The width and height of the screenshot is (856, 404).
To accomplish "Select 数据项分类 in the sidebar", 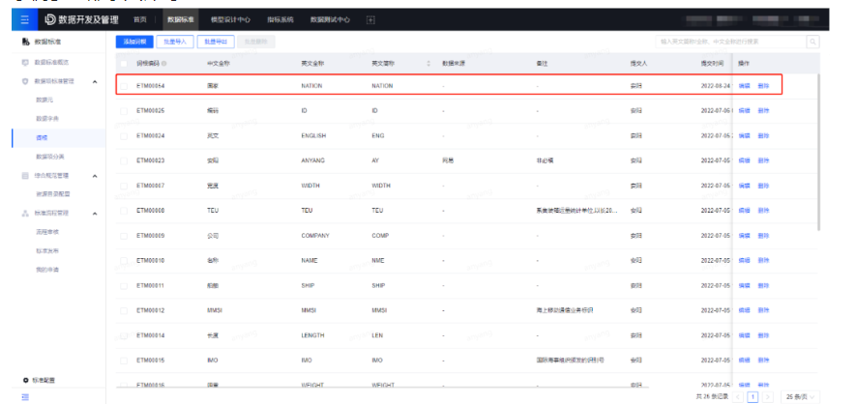I will [x=50, y=157].
